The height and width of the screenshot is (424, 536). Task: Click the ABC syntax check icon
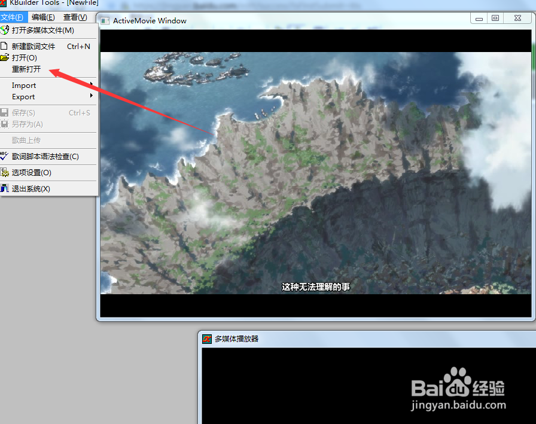(4, 156)
